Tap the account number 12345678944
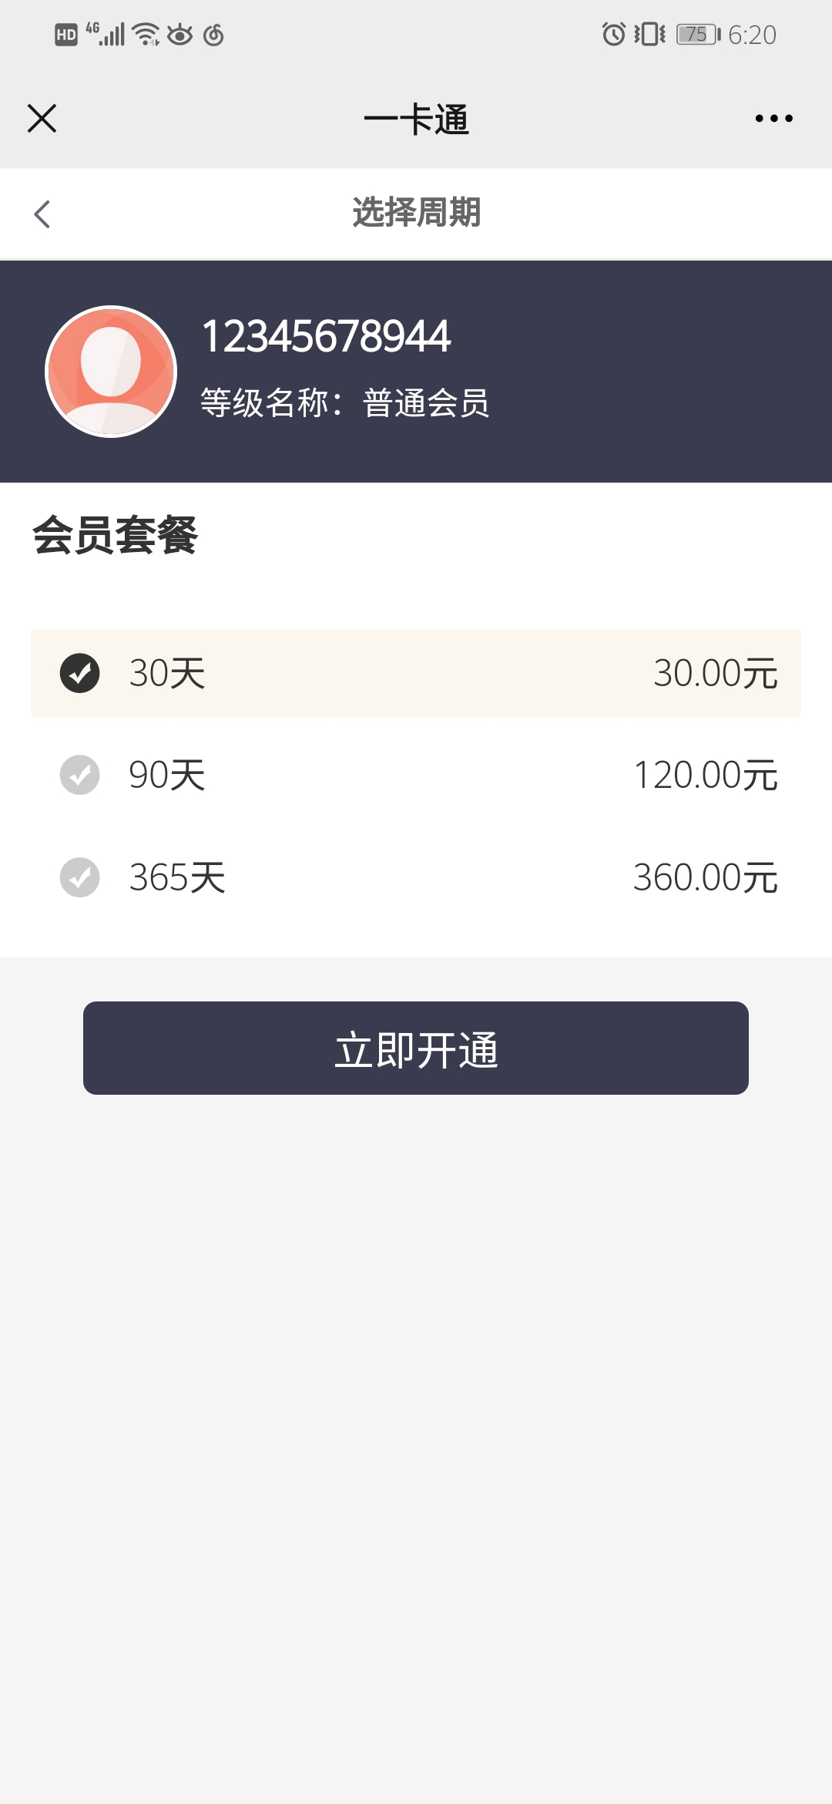 (326, 336)
